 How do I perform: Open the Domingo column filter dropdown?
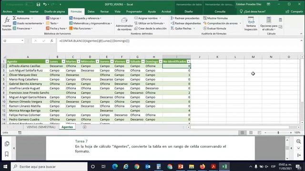coord(161,61)
